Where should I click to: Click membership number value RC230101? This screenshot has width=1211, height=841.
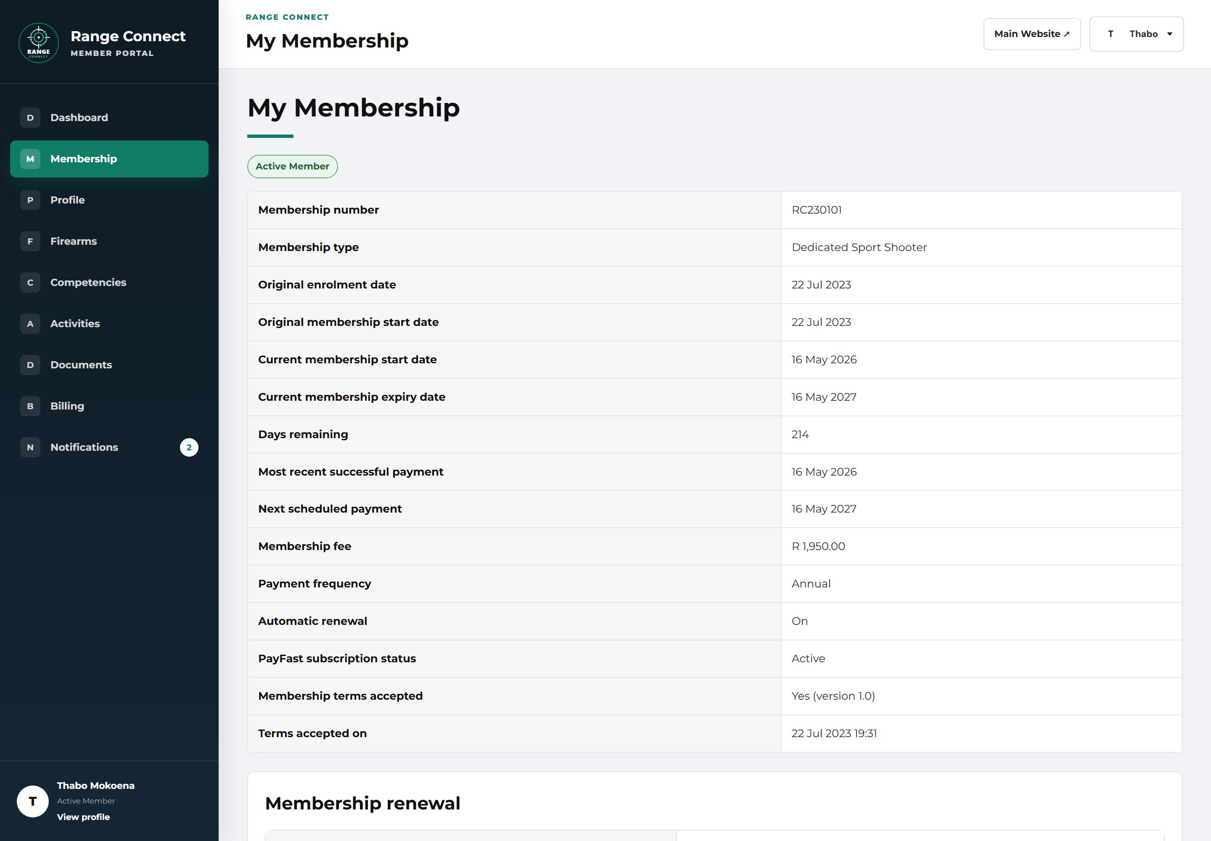coord(816,210)
